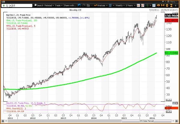The height and width of the screenshot is (124, 180).
Task: Select the BarOHLC, LII, Trade Price legend
Action: pos(19,15)
